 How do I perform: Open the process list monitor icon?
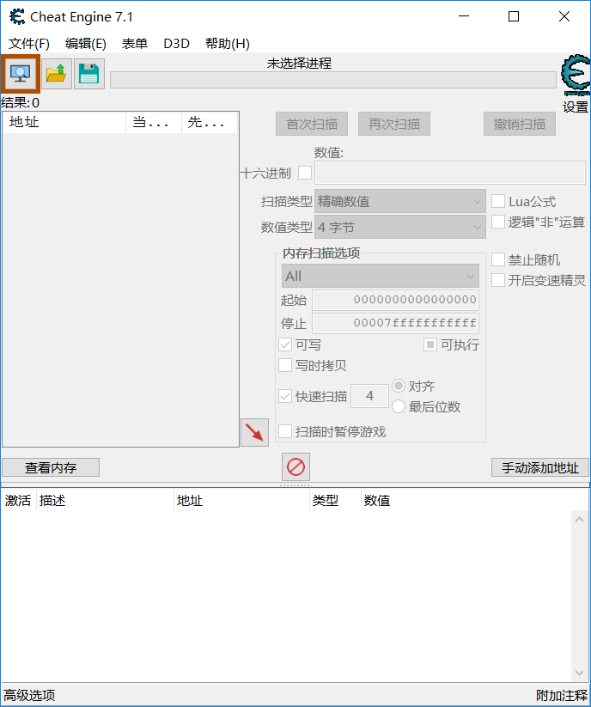pos(21,73)
